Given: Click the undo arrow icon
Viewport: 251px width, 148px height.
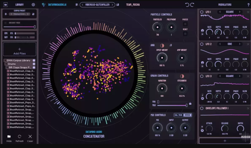Looking at the screenshot, I should 187,5.
